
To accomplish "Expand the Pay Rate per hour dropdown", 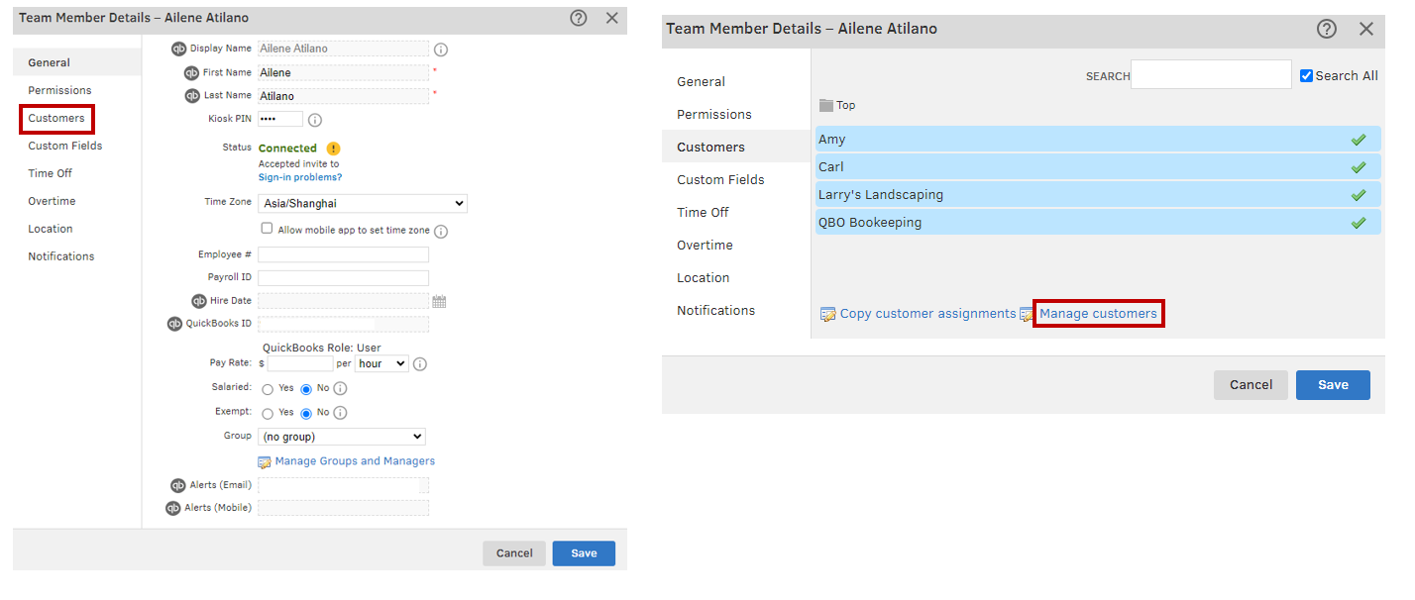I will pos(381,363).
